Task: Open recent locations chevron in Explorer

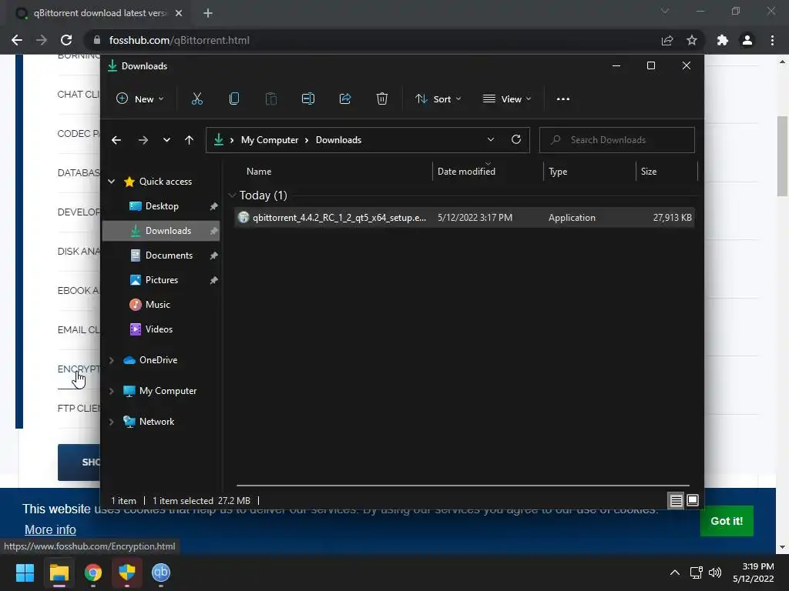Action: click(166, 140)
